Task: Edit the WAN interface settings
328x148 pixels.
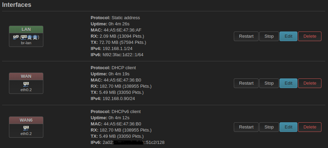Action: (288, 83)
